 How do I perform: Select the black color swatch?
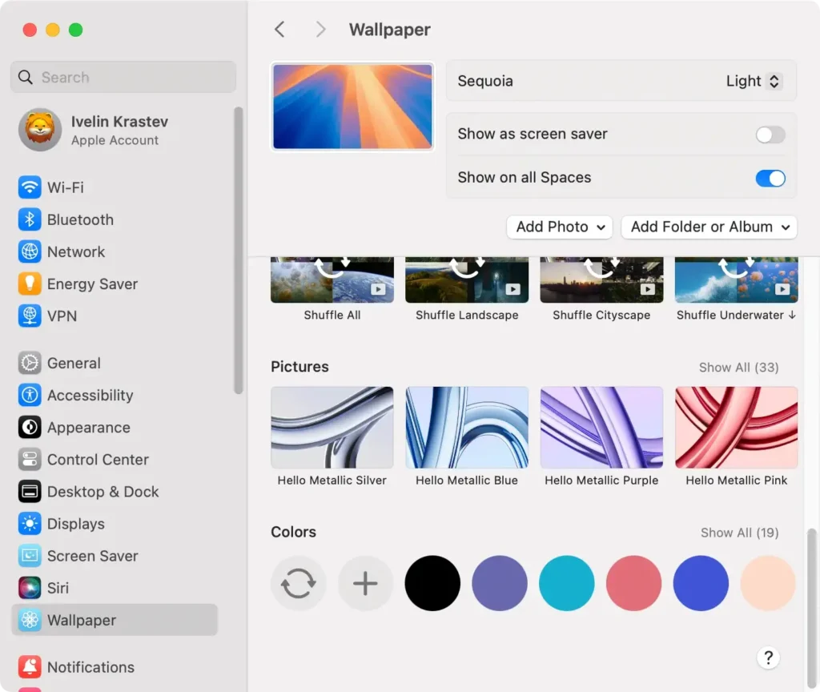tap(432, 583)
